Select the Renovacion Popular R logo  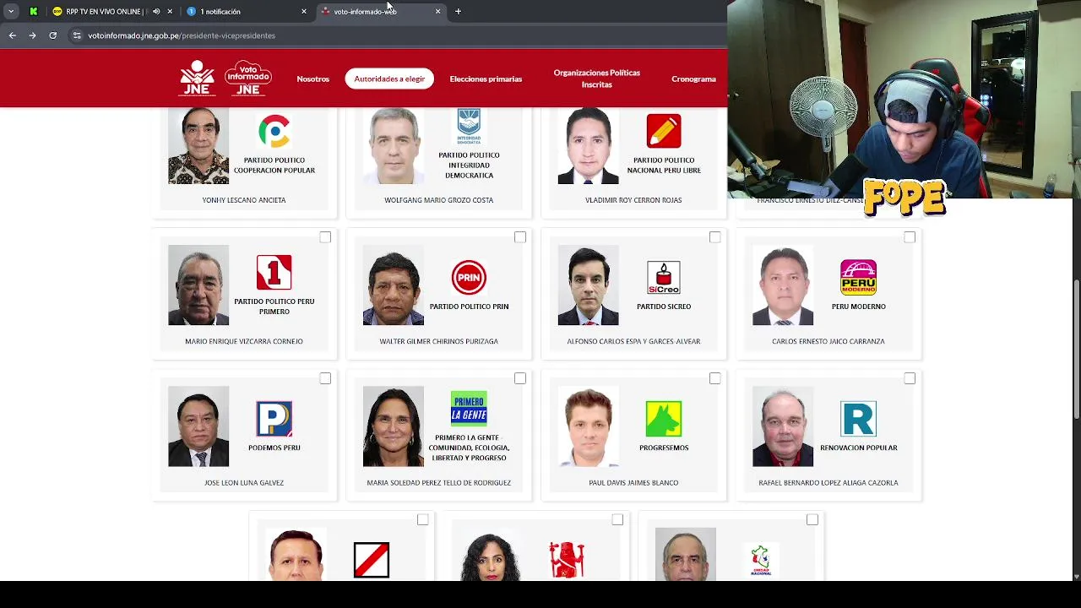pyautogui.click(x=858, y=419)
